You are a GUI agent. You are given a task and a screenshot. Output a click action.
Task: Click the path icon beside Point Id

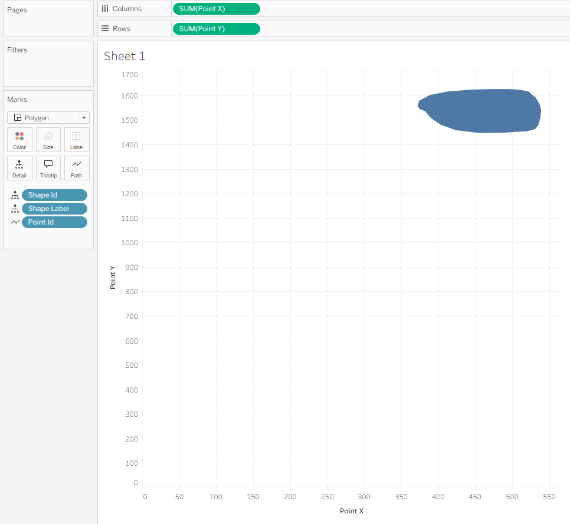pyautogui.click(x=15, y=222)
